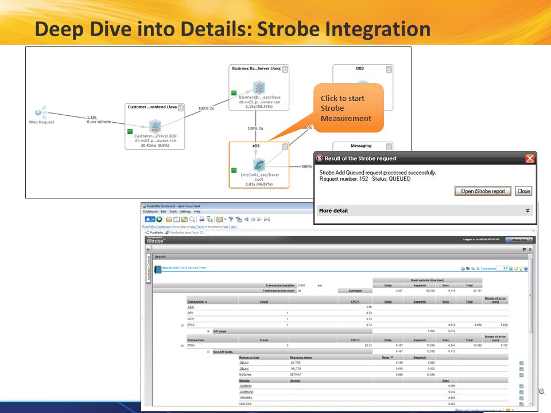Click the blue tag icon near Threshold
Viewport: 551px width, 413px height.
[x=468, y=268]
